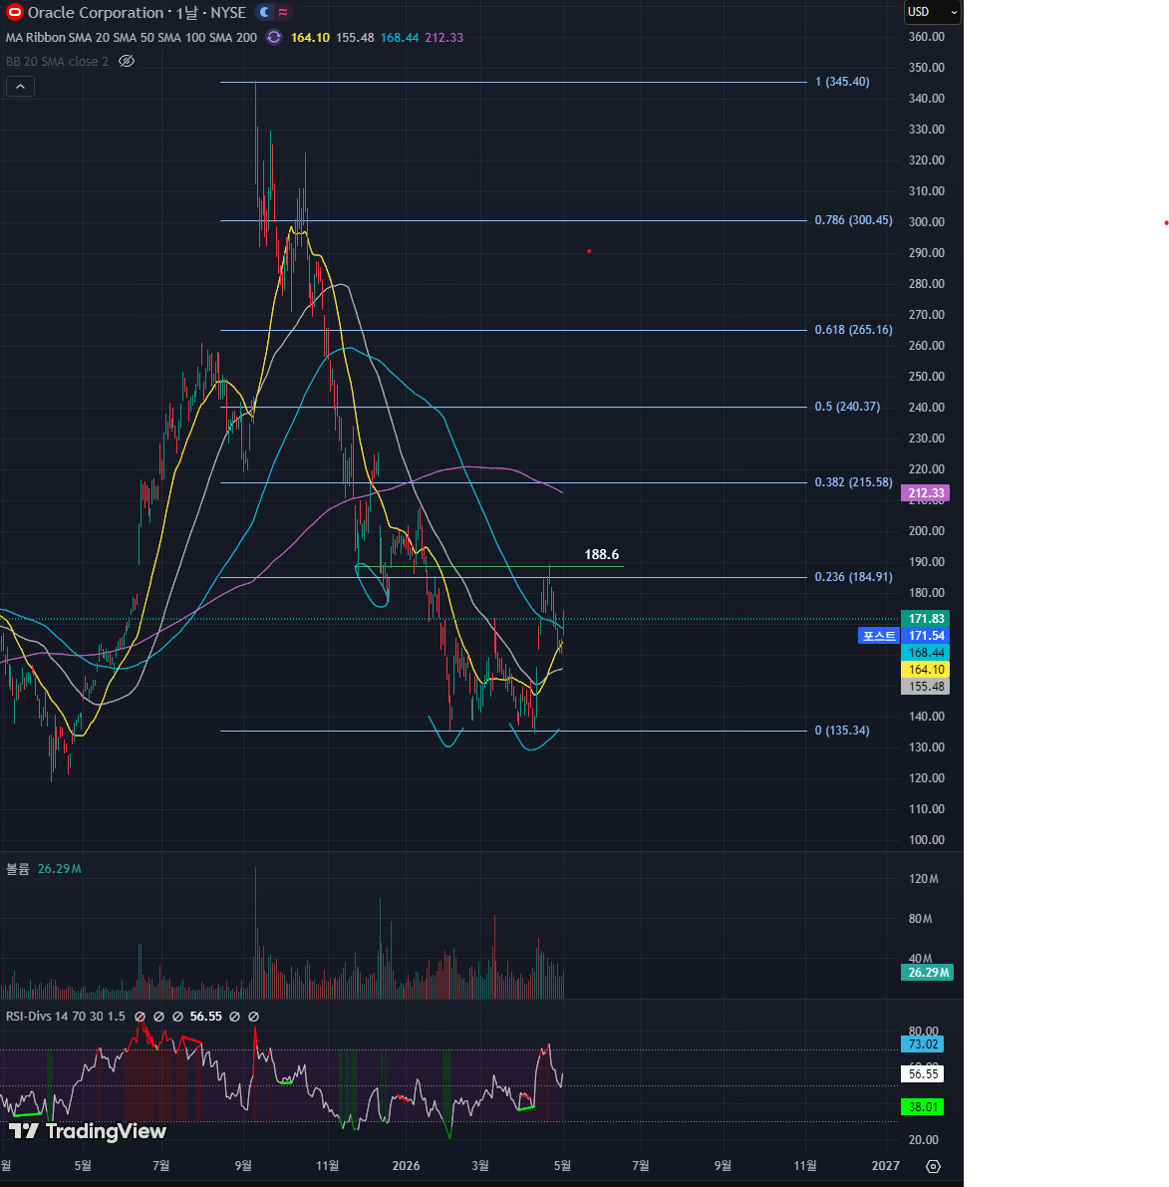Click yellow SMA 20 value 164.10 in legend
The height and width of the screenshot is (1187, 1169).
click(310, 37)
